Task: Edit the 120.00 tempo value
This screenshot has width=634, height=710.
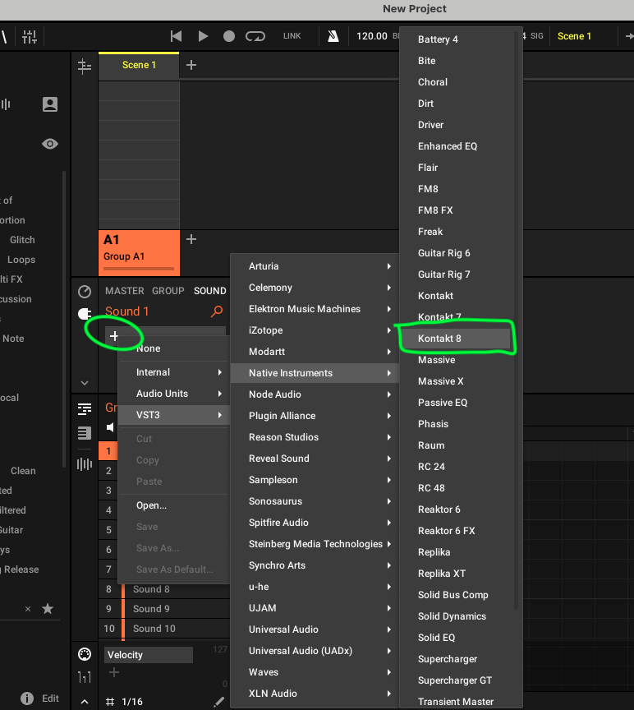Action: [x=372, y=36]
